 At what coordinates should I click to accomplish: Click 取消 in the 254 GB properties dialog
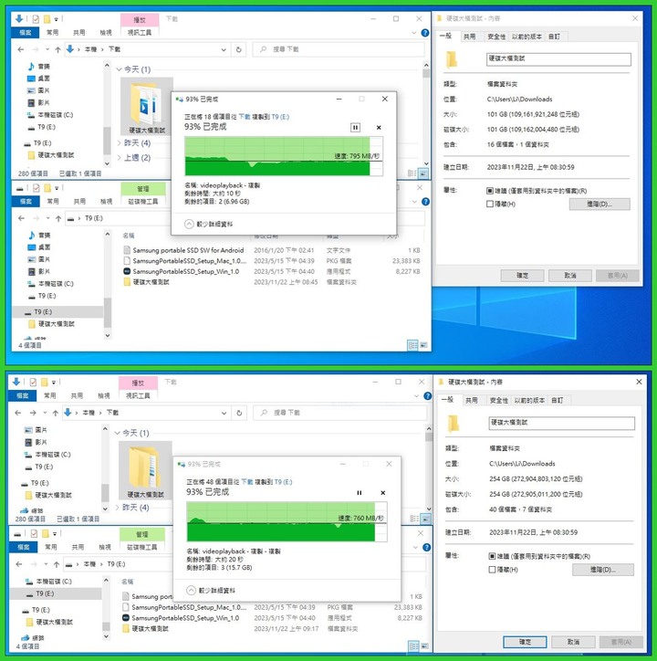[573, 642]
